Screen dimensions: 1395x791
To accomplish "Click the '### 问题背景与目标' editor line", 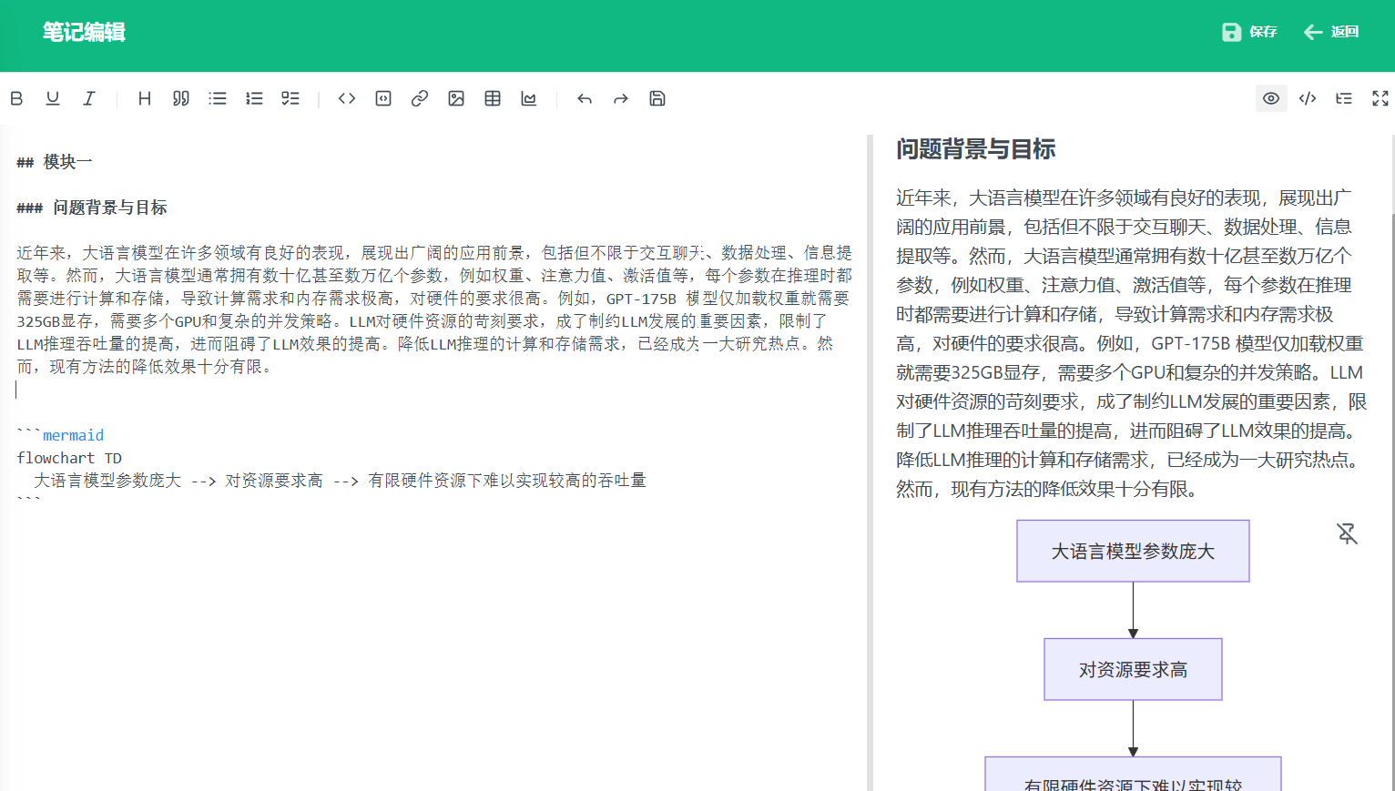I will tap(92, 208).
